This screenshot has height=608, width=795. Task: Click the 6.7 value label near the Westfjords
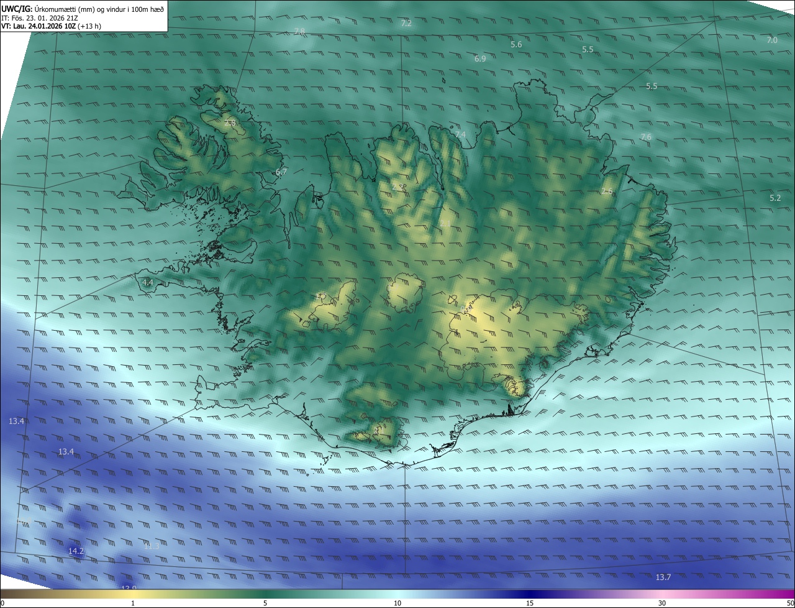click(281, 172)
